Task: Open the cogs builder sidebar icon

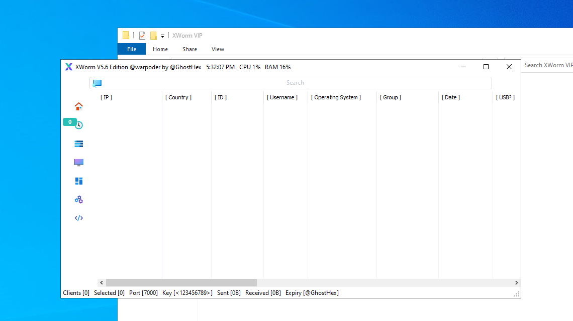Action: 78,200
